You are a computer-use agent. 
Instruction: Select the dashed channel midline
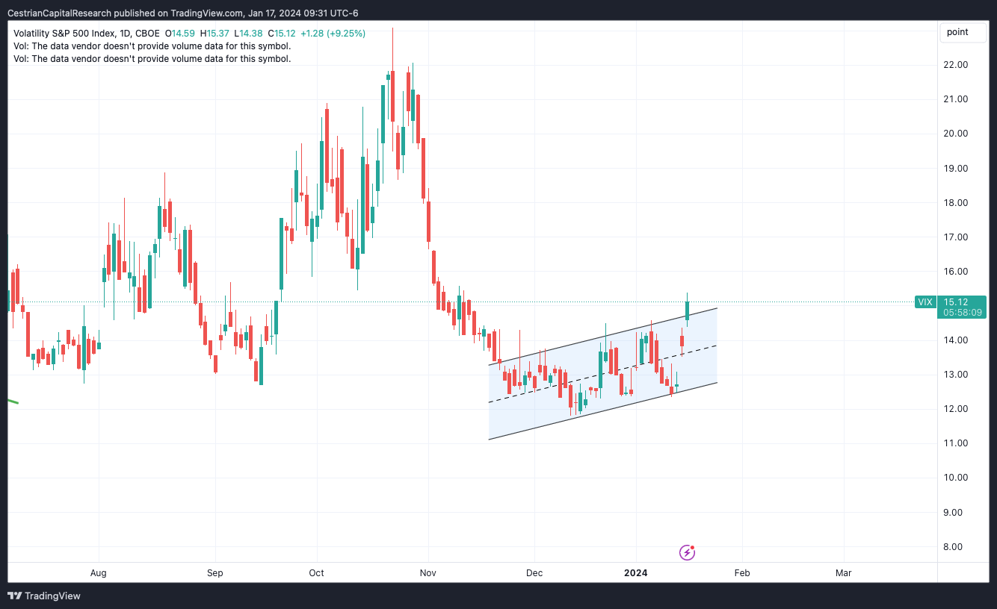(602, 374)
